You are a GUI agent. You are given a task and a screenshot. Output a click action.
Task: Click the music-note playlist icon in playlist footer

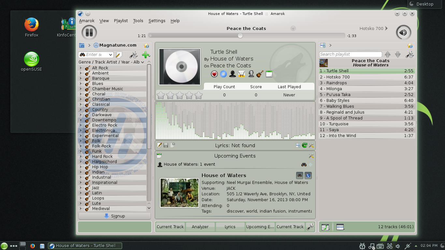(x=325, y=227)
